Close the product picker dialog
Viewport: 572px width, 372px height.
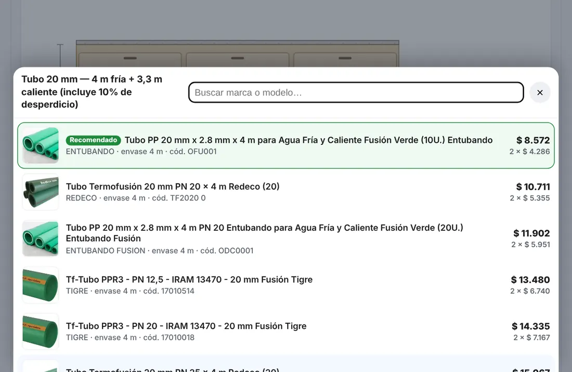[540, 92]
